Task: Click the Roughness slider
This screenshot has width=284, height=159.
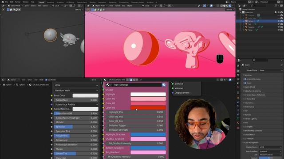Action: coord(76,136)
